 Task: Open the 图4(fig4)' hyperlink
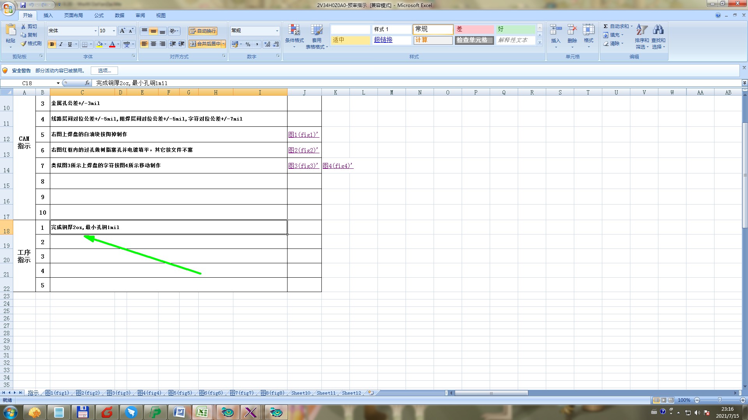pyautogui.click(x=338, y=166)
